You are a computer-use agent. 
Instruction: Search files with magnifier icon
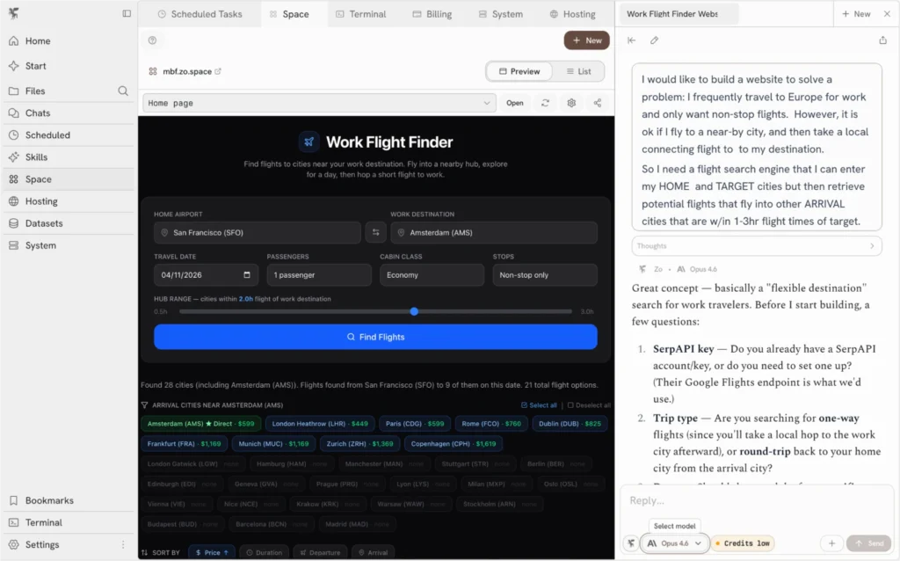(123, 91)
